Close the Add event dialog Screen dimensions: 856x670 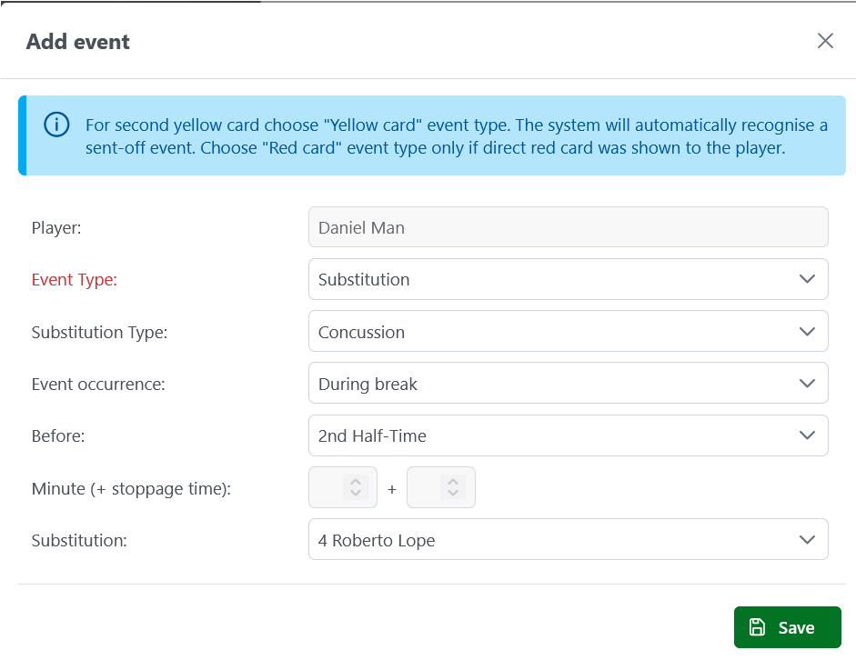(825, 41)
